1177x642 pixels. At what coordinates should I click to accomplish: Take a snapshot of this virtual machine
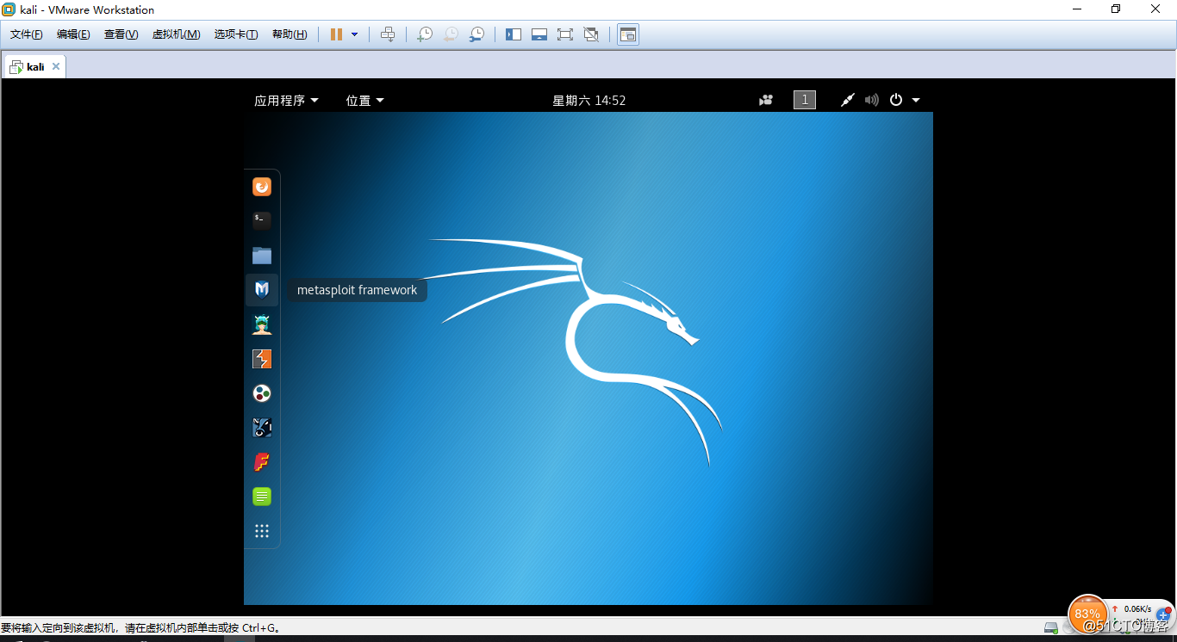tap(425, 34)
